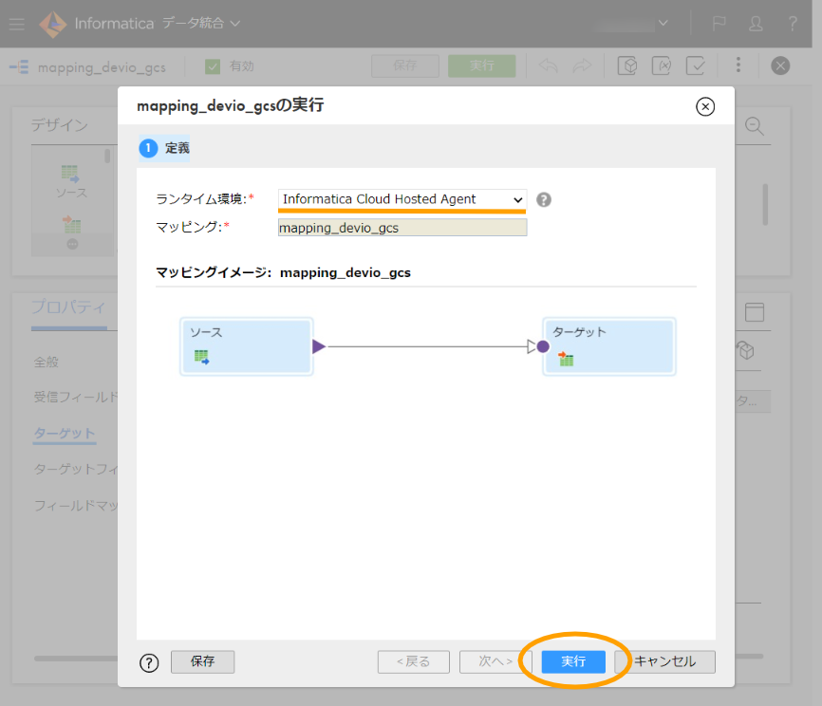The image size is (822, 706).
Task: Toggle the 有効 checkbox
Action: pos(213,66)
